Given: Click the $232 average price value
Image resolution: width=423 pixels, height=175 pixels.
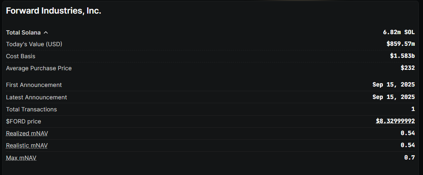Looking at the screenshot, I should [x=408, y=68].
